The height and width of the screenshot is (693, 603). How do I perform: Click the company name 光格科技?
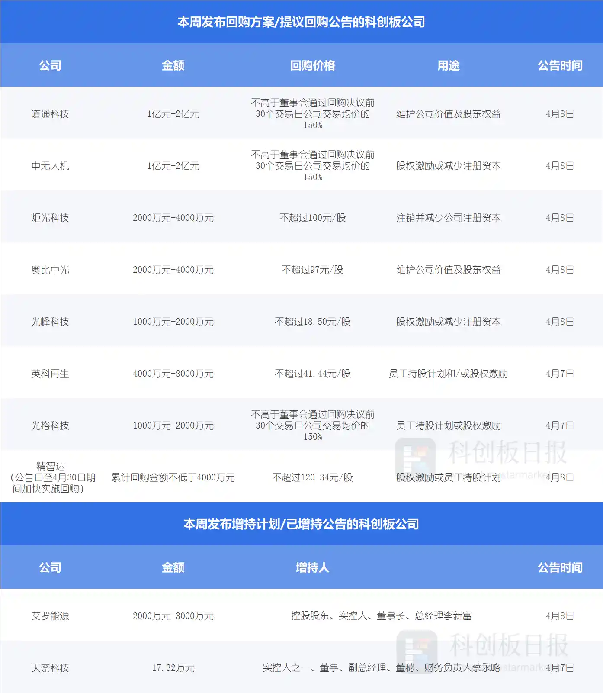tap(50, 425)
